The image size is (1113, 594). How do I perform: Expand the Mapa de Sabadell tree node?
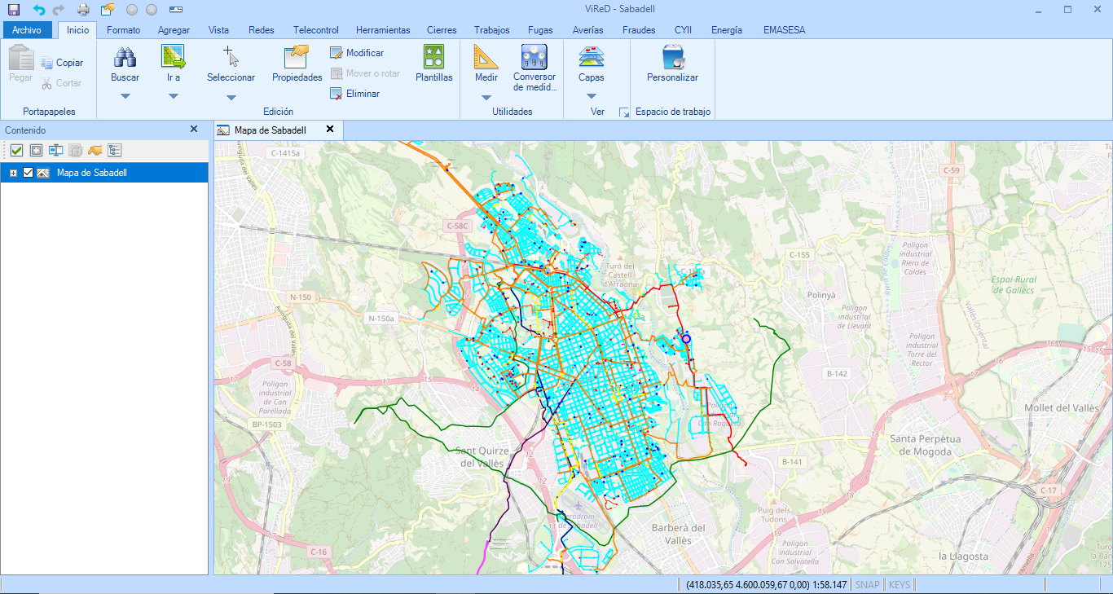click(x=14, y=173)
